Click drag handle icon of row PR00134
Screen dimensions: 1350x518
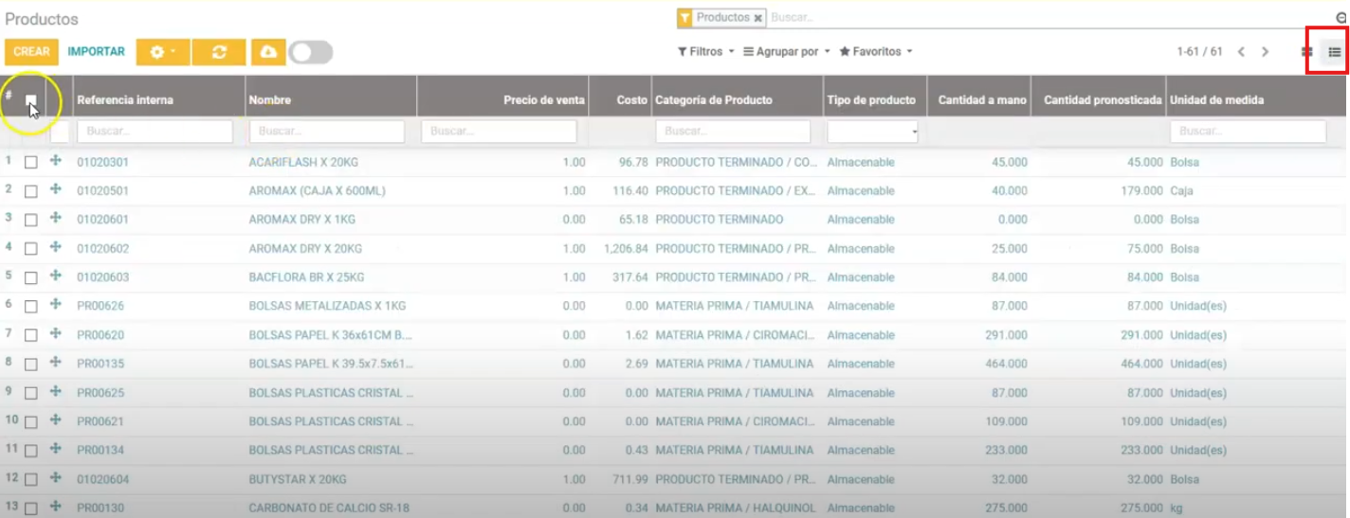point(56,449)
